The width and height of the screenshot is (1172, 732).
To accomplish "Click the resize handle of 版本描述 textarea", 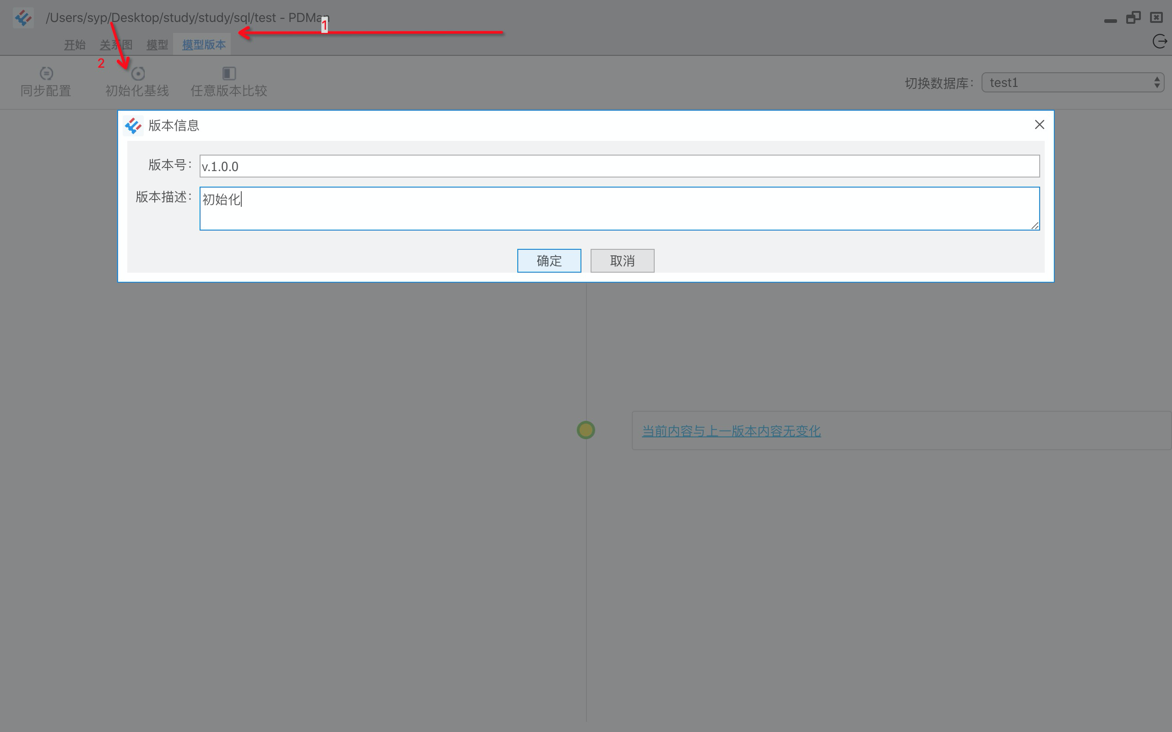I will click(x=1035, y=226).
